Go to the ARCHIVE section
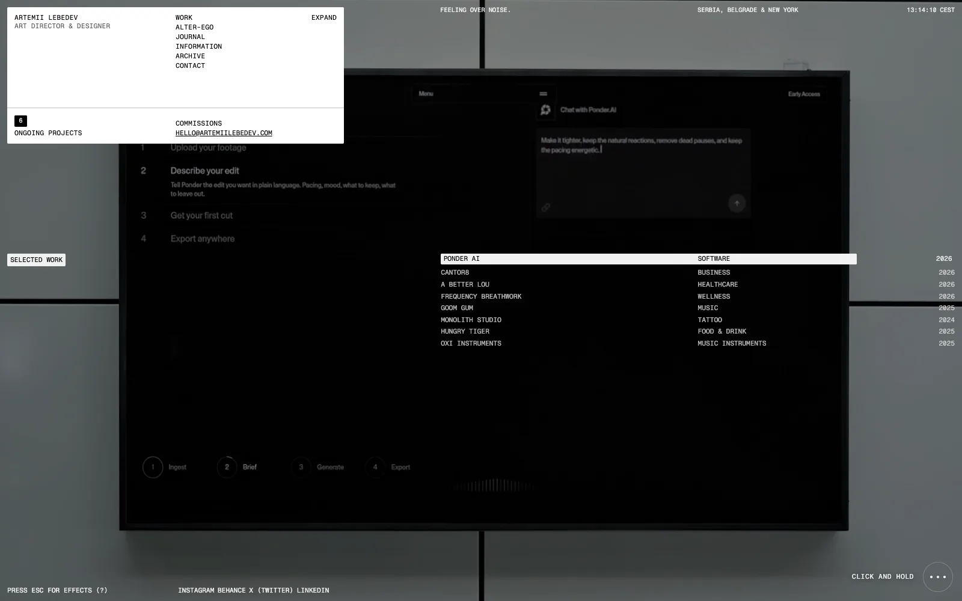The height and width of the screenshot is (601, 962). tap(190, 56)
